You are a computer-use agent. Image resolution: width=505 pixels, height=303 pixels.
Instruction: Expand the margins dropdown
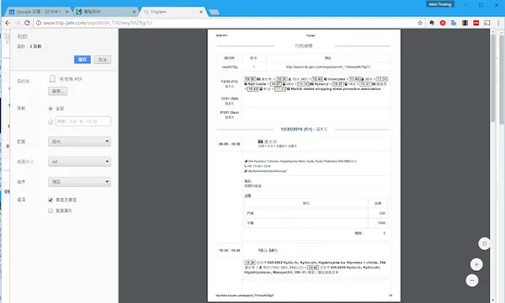click(80, 182)
